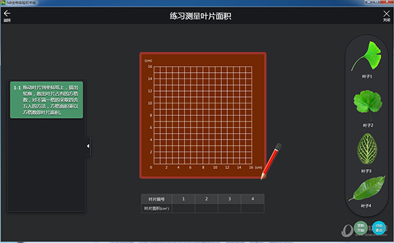Click the app icon in the title bar
Image resolution: width=394 pixels, height=243 pixels.
click(3, 3)
